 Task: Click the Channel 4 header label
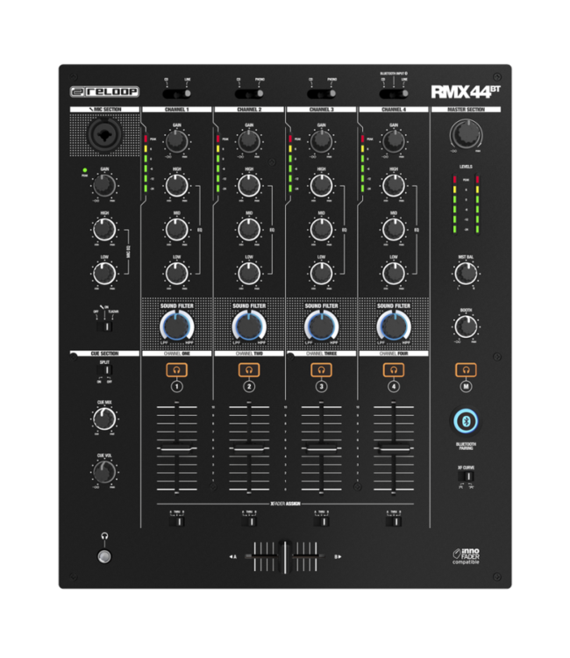point(394,110)
